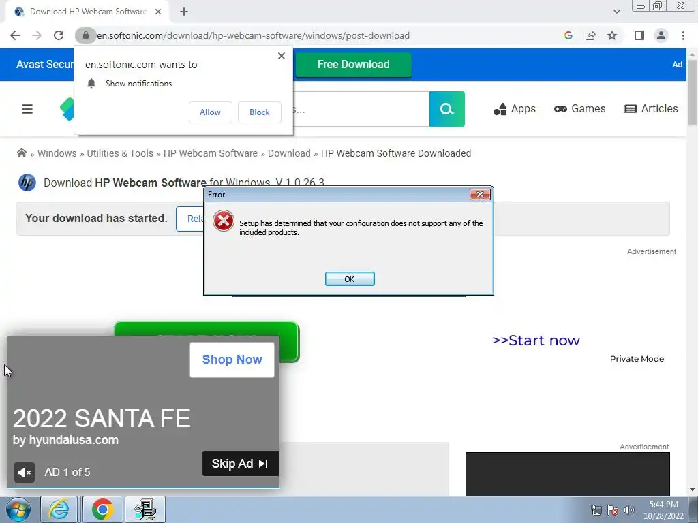This screenshot has width=698, height=523.
Task: Unmute the video ad speaker icon
Action: click(x=25, y=473)
